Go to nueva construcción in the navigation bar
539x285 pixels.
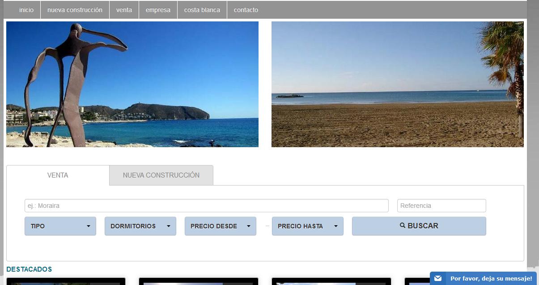[75, 10]
